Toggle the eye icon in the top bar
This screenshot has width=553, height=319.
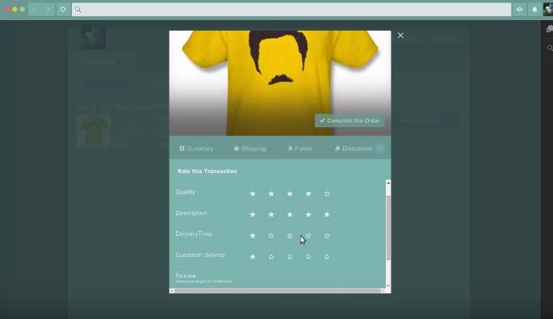point(519,10)
